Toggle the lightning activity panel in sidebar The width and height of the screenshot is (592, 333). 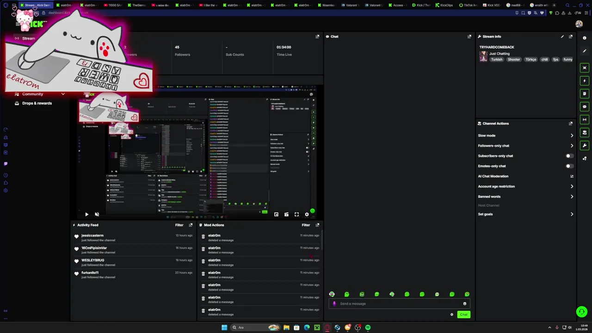tap(585, 80)
